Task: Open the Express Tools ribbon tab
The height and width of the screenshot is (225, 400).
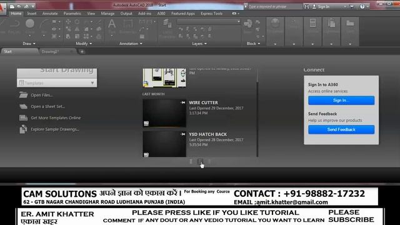Action: (x=211, y=14)
